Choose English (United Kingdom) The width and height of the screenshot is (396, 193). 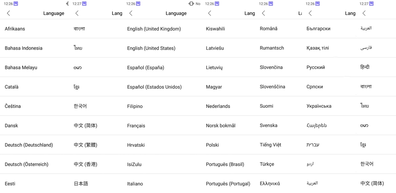pyautogui.click(x=154, y=29)
